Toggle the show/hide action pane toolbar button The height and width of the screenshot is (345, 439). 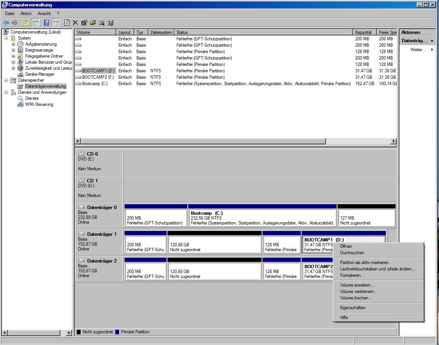coord(56,23)
